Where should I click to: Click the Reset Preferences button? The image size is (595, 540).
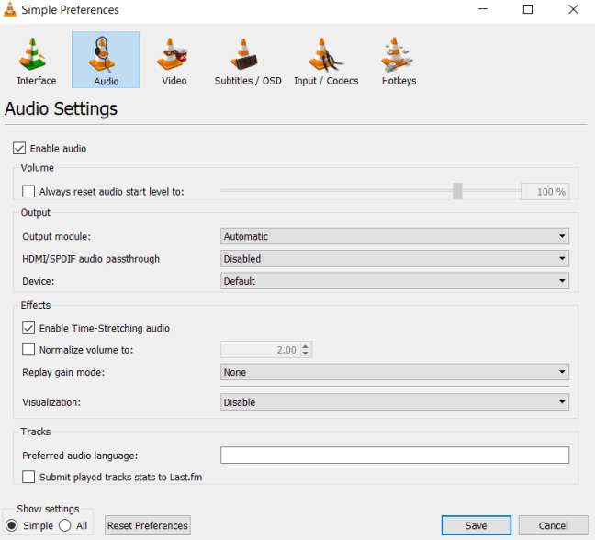pos(147,525)
